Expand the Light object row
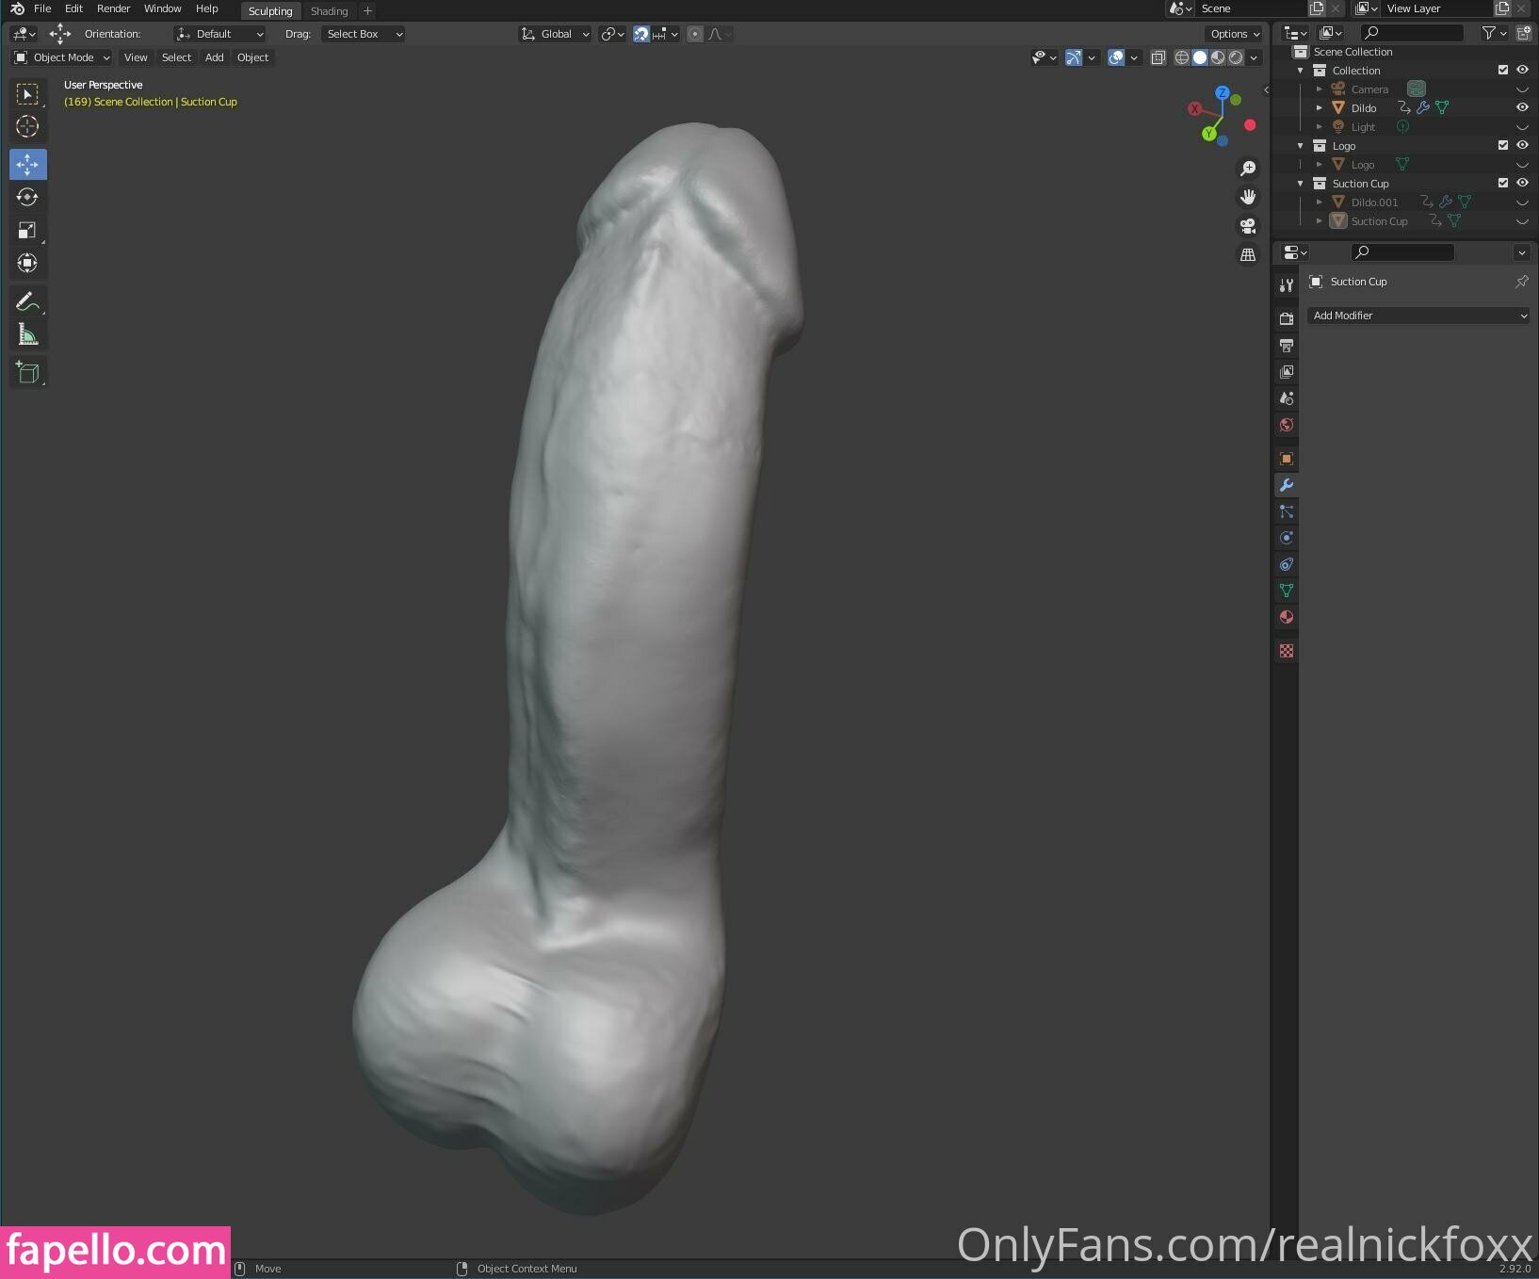1539x1279 pixels. click(x=1320, y=127)
